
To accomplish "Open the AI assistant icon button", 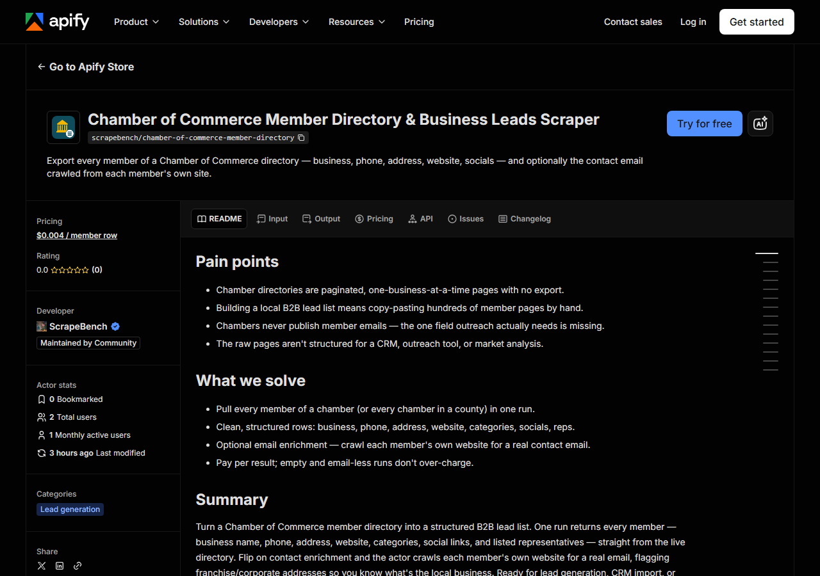I will click(x=760, y=124).
